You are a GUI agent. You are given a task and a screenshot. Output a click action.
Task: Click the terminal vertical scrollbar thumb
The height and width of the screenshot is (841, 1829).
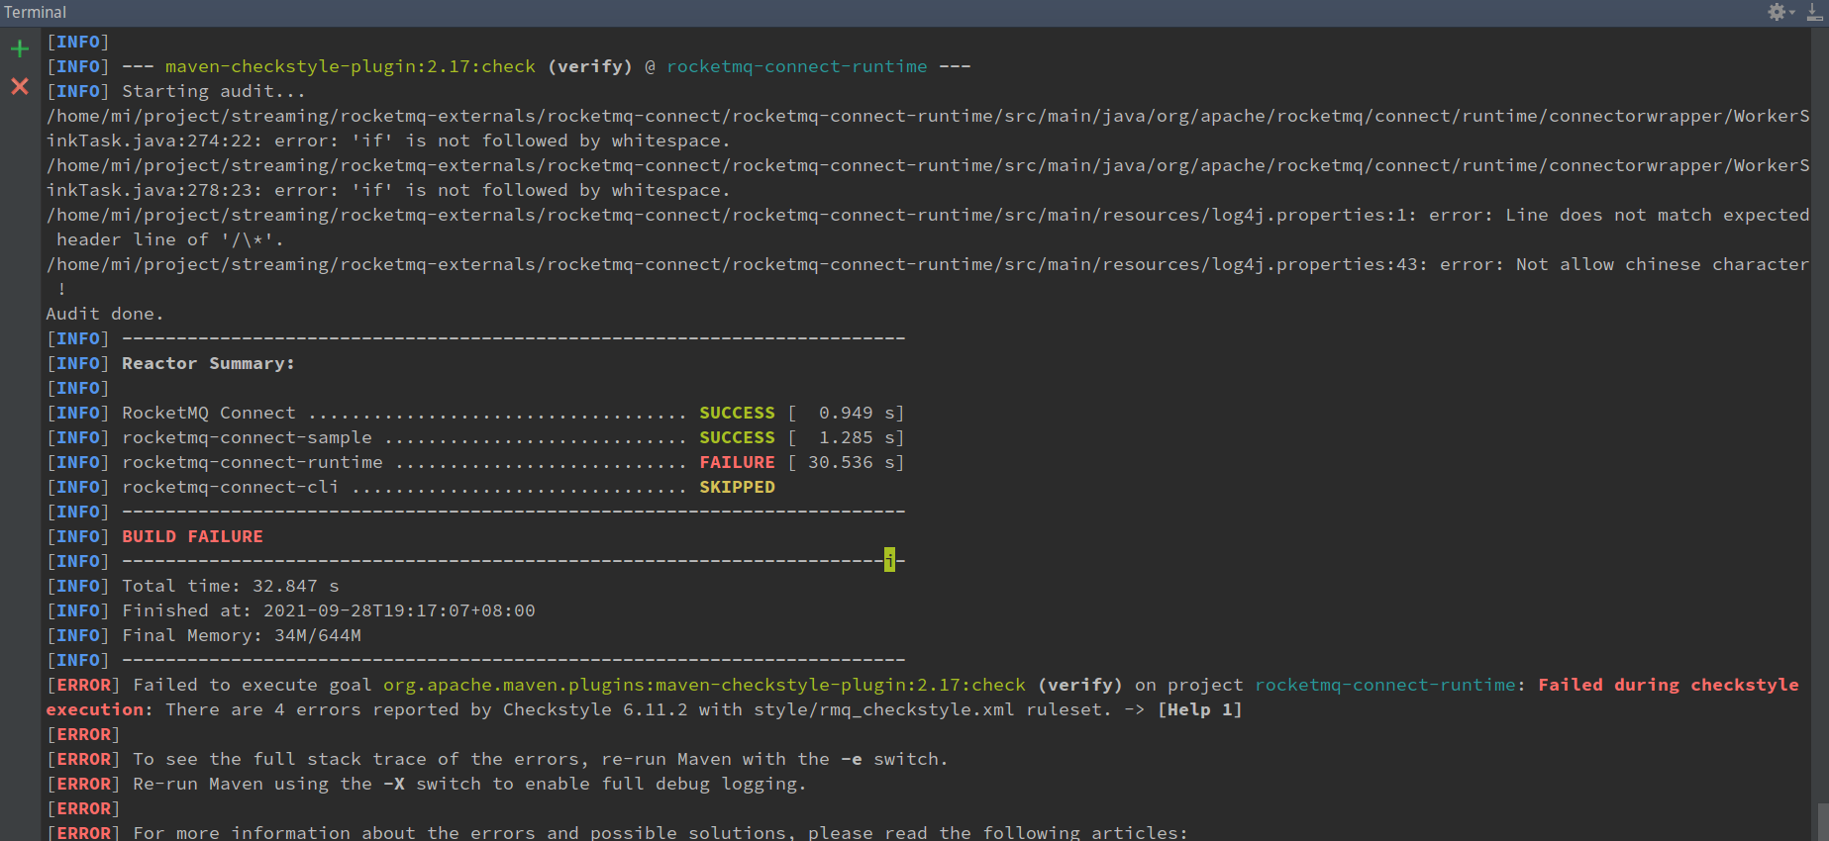click(x=1821, y=821)
